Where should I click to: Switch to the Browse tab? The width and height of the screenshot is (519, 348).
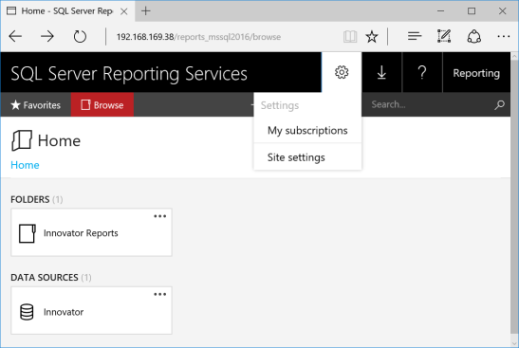(102, 105)
